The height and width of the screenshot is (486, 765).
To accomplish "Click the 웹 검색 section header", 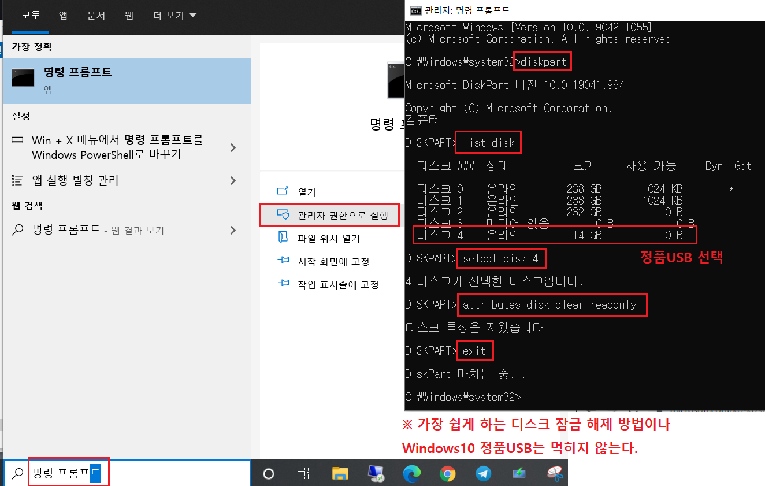I will tap(27, 206).
